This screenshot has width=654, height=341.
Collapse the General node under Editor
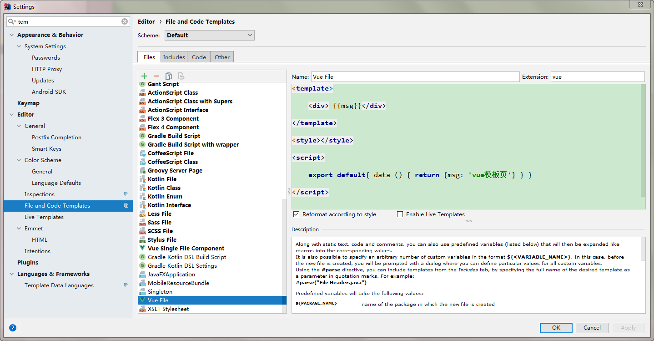click(x=19, y=126)
